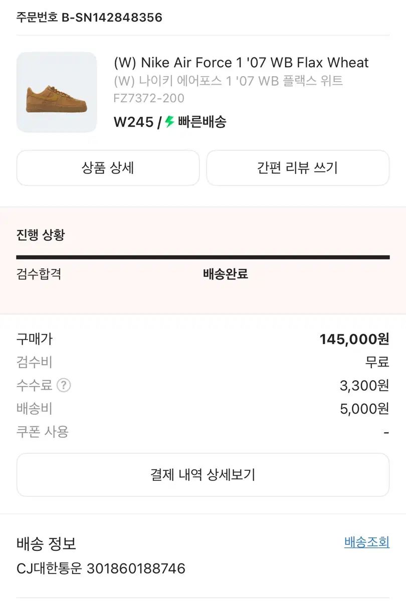Select the Nike Air Force 1 product title

(x=241, y=63)
